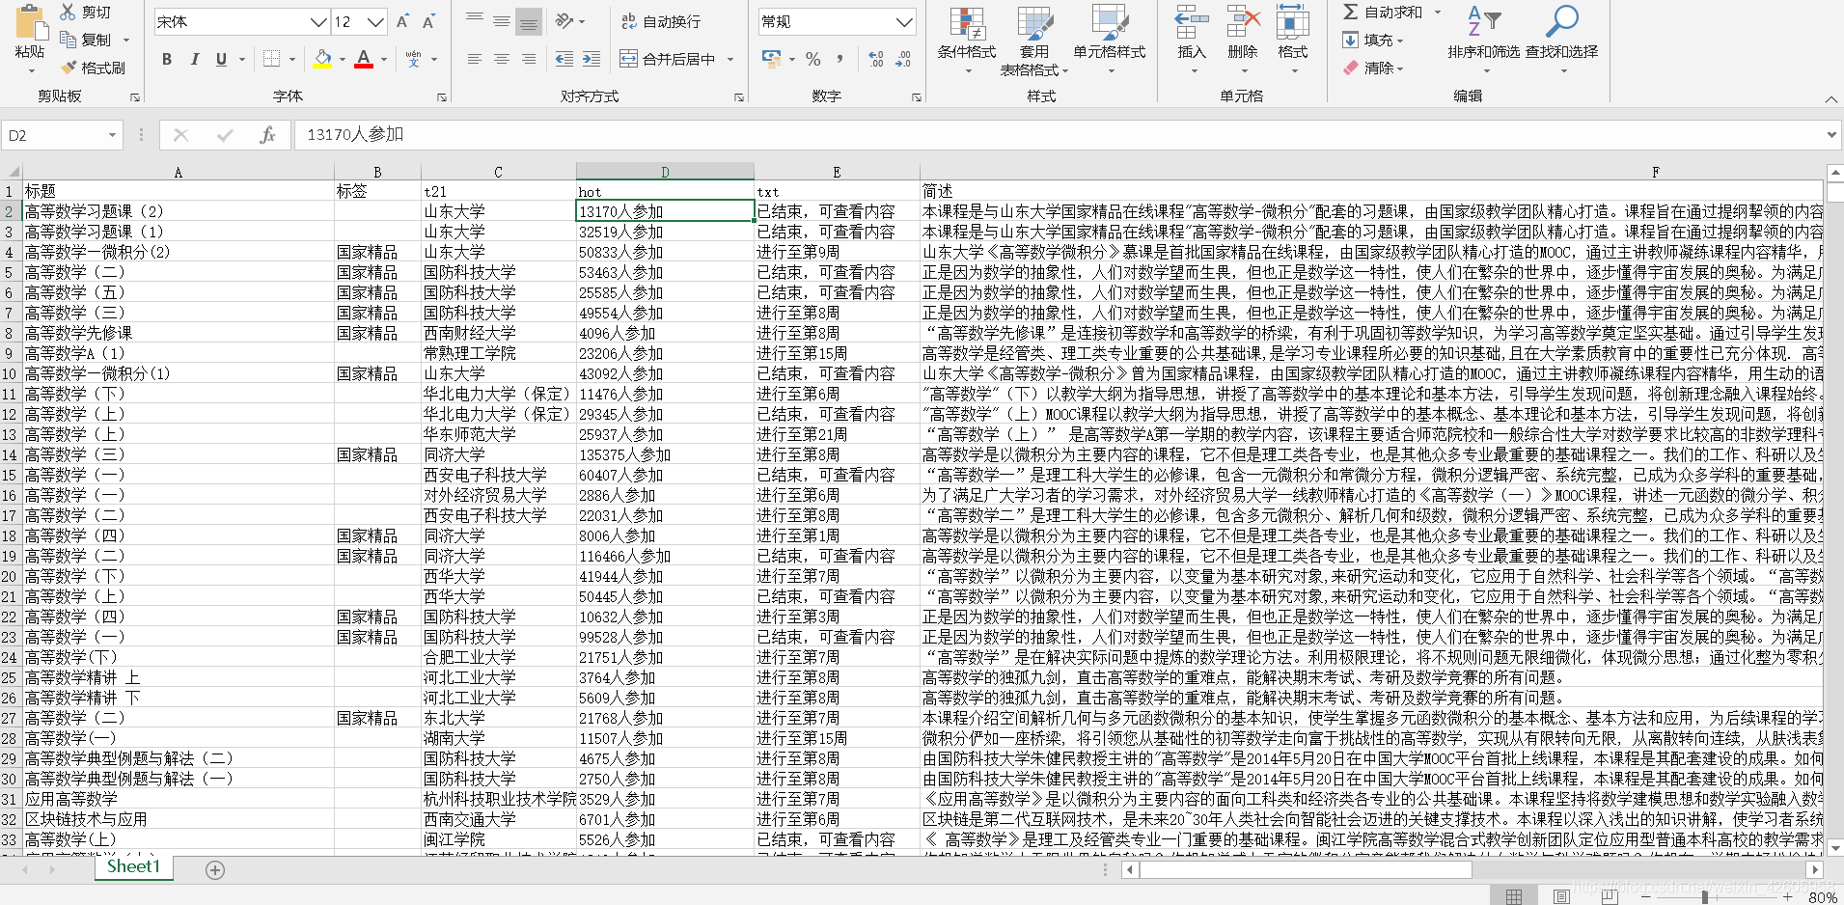Screen dimensions: 1844x905
Task: Open the number format dropdown (常规)
Action: point(904,21)
